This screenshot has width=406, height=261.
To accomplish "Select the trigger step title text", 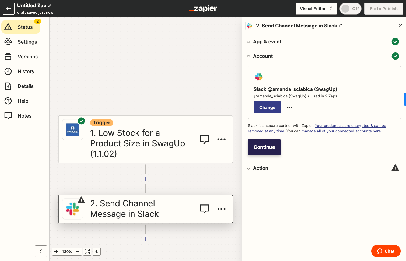I will tap(138, 143).
